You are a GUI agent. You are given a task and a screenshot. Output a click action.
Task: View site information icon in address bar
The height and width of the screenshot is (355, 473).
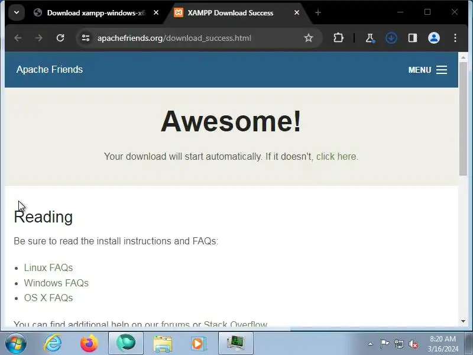click(86, 38)
